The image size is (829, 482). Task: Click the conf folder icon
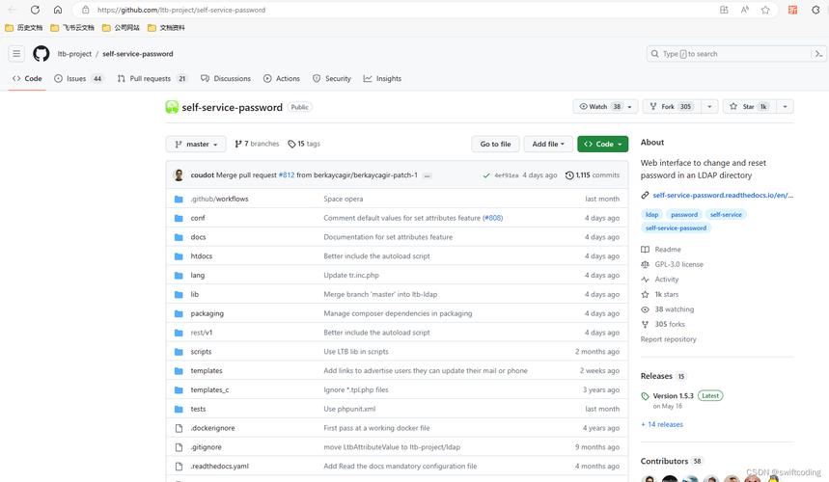point(179,218)
